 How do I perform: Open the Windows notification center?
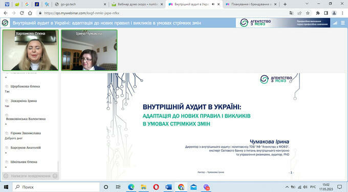(x=339, y=187)
